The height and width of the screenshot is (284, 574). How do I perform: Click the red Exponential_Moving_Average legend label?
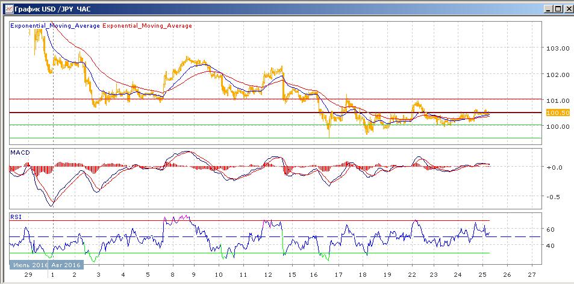tap(147, 26)
